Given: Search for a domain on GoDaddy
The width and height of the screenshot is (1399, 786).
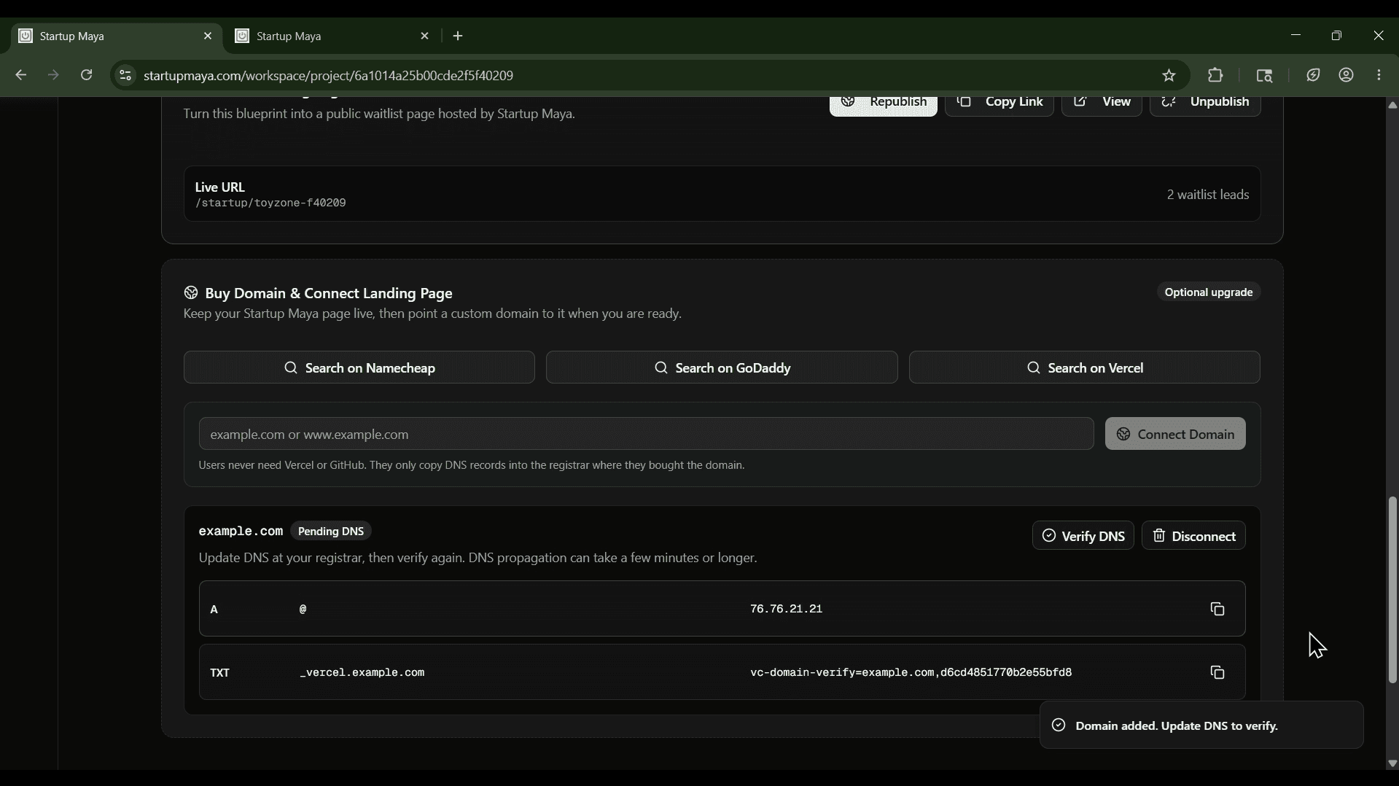Looking at the screenshot, I should pos(722,367).
